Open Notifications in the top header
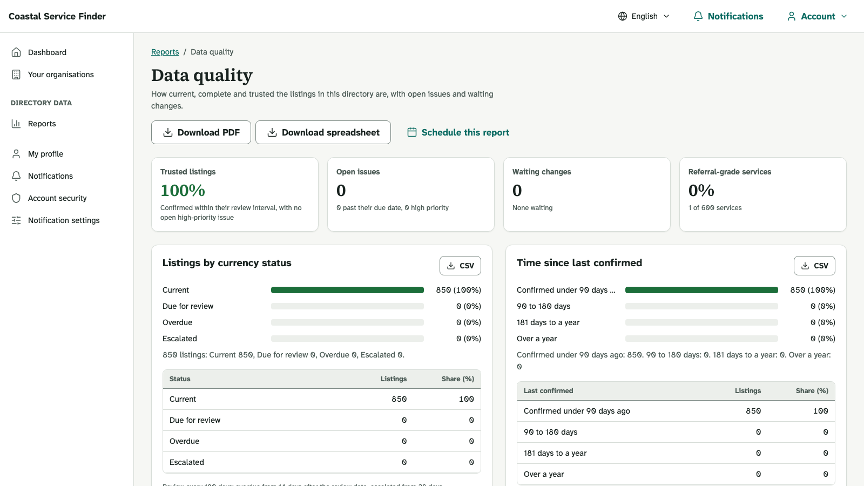Viewport: 864px width, 486px height. click(728, 16)
